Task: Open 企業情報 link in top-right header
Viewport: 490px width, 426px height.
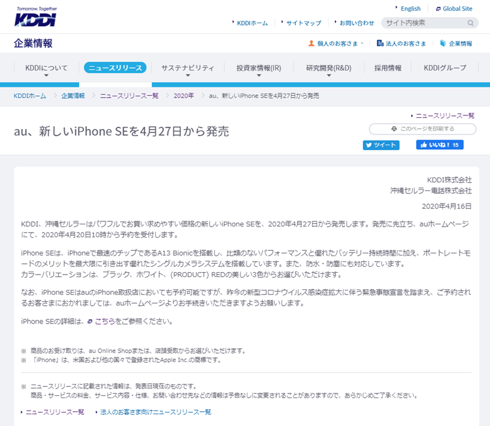Action: pos(460,43)
